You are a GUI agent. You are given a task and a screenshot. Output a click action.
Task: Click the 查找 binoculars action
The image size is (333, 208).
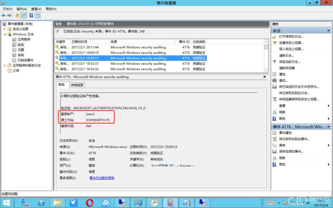pyautogui.click(x=283, y=81)
